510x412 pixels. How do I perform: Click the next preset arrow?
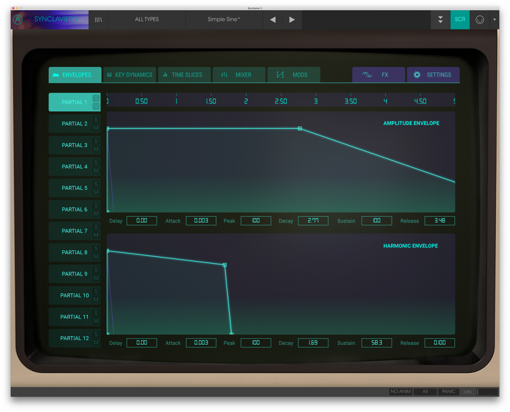[x=291, y=20]
